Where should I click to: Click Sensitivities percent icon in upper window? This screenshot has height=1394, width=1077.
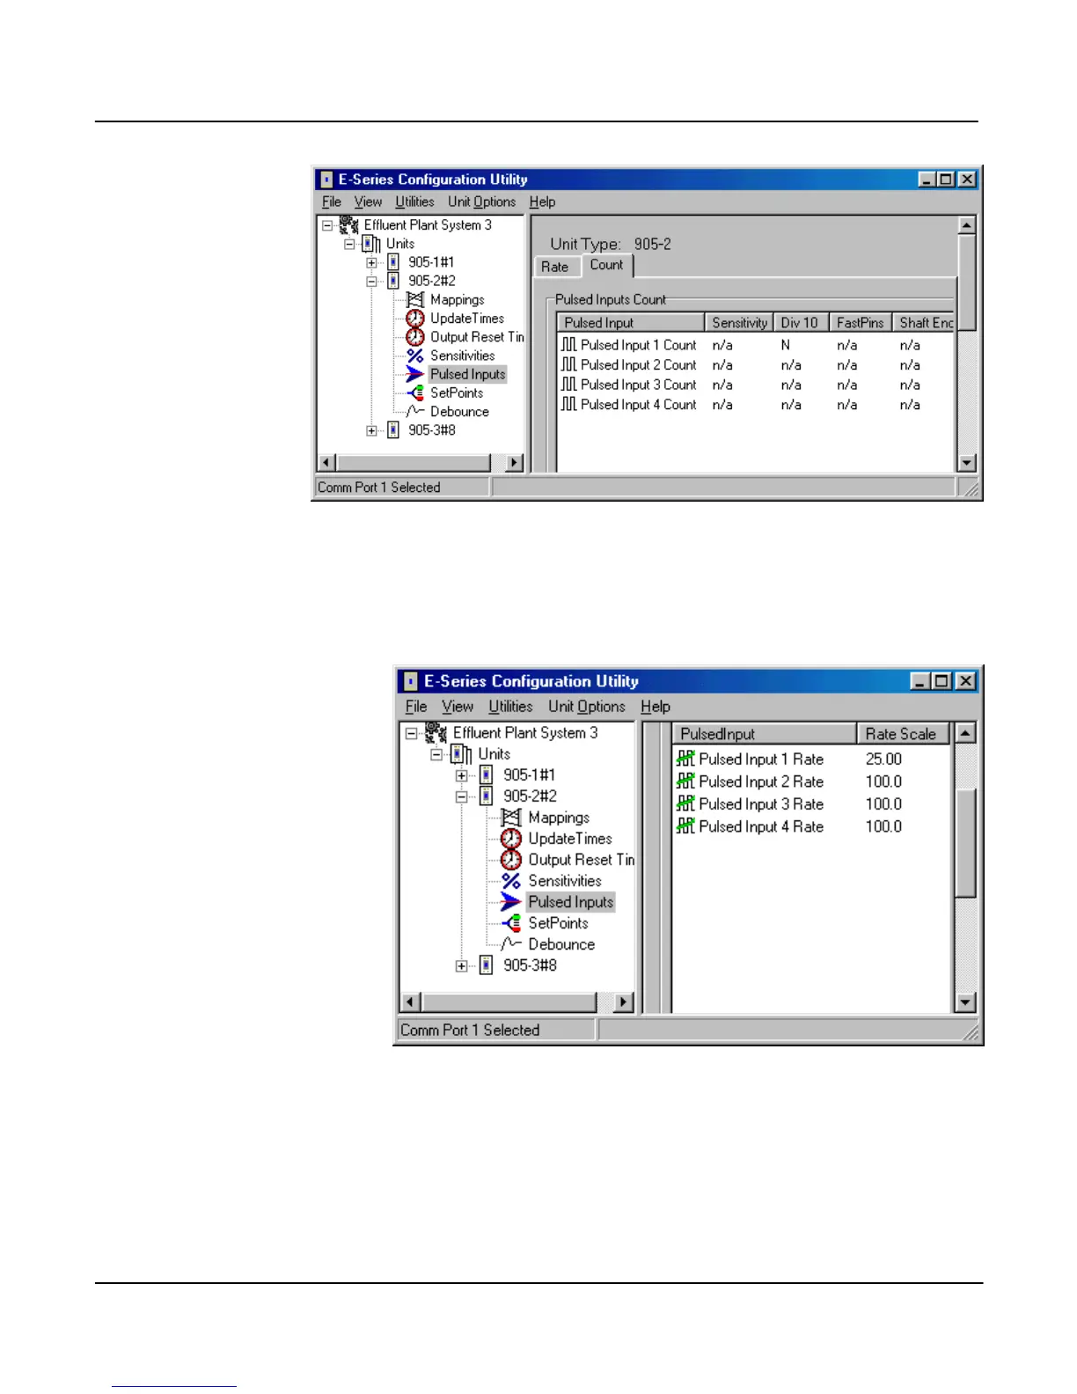pyautogui.click(x=415, y=356)
